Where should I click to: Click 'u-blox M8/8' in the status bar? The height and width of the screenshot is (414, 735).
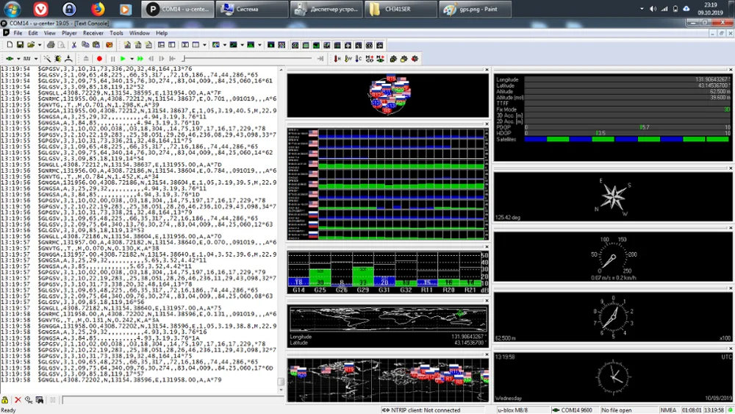(512, 410)
